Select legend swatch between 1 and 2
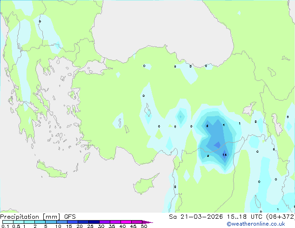Viewport: 295px width, 228px height. [x=29, y=222]
